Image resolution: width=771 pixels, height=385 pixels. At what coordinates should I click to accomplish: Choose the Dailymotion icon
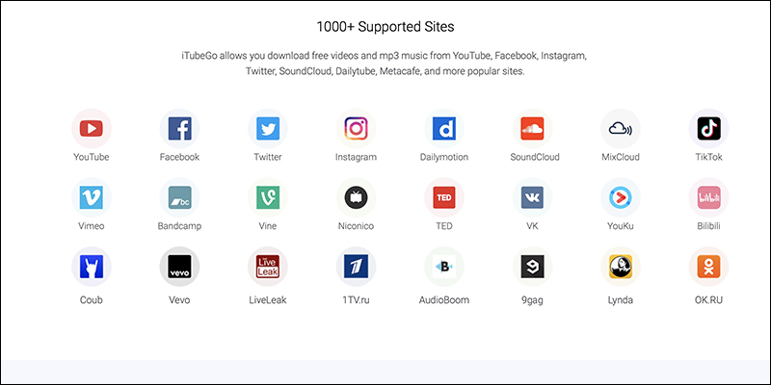444,128
